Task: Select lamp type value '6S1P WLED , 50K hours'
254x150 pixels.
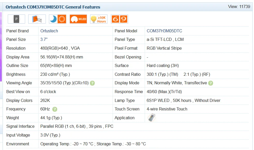Action: 169,101
